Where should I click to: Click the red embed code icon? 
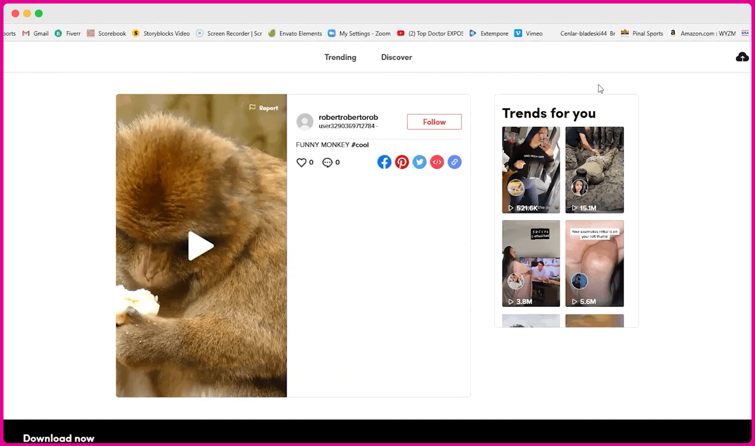[x=437, y=162]
